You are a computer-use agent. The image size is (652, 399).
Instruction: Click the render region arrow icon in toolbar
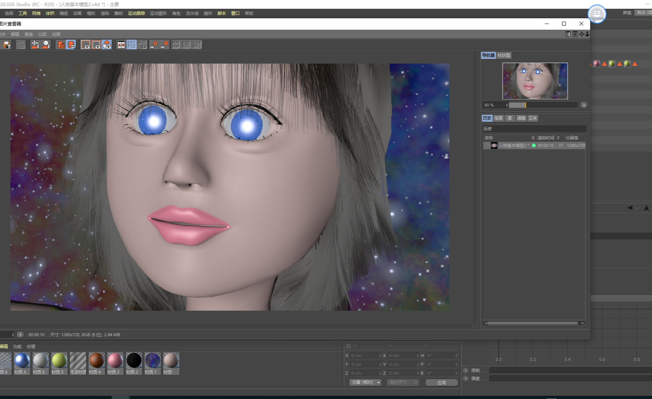tap(35, 45)
